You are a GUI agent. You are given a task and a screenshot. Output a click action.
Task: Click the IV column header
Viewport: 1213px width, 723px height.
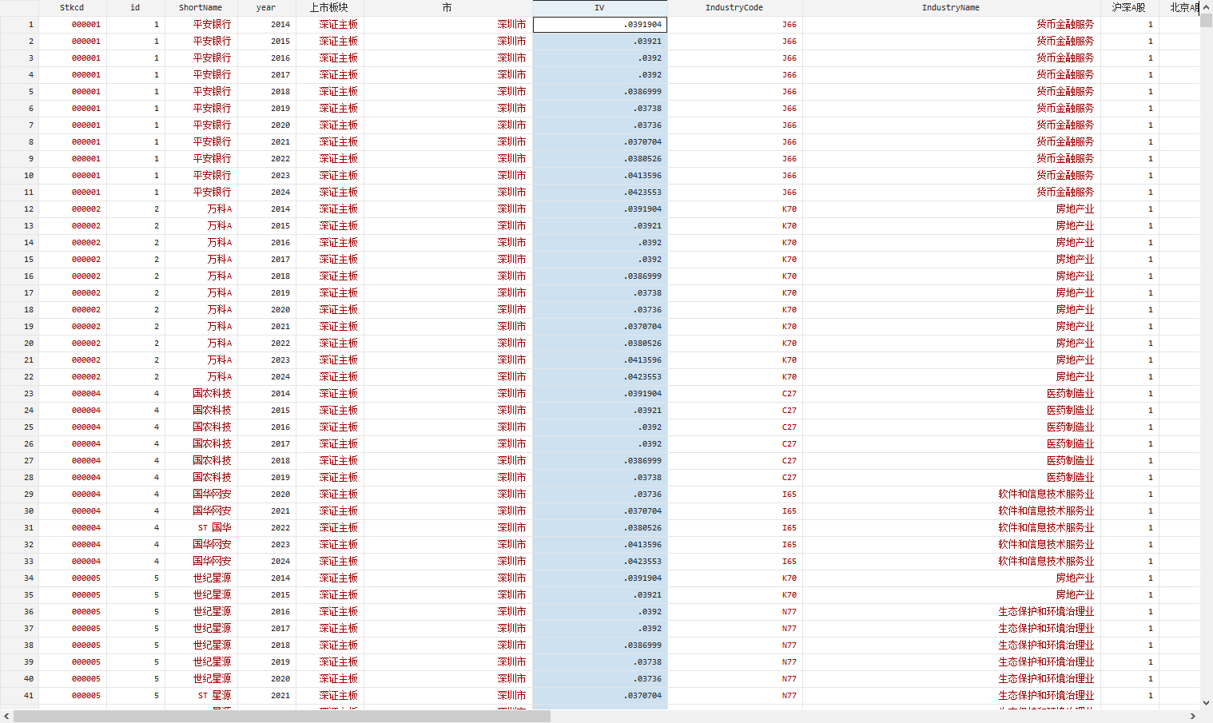(x=599, y=7)
